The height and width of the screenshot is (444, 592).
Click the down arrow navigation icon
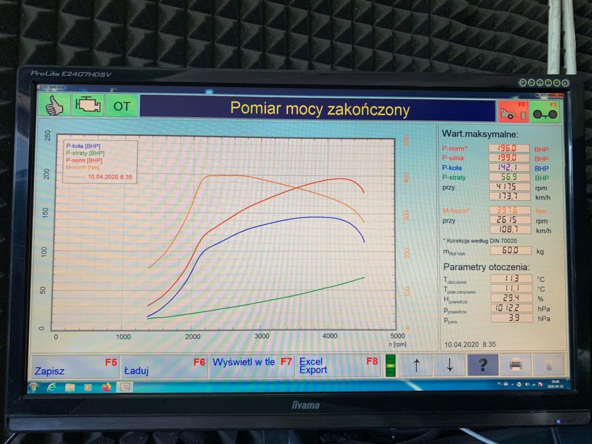click(449, 364)
